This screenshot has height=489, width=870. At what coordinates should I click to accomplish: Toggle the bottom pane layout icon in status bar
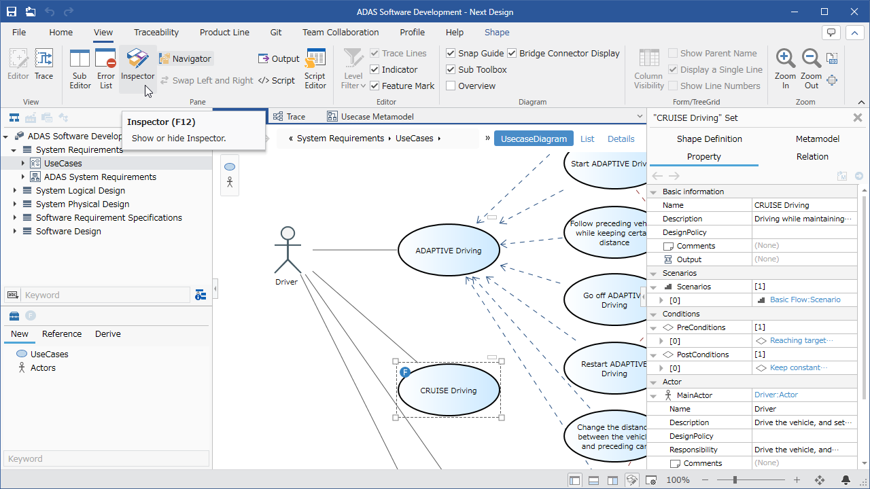click(x=593, y=480)
